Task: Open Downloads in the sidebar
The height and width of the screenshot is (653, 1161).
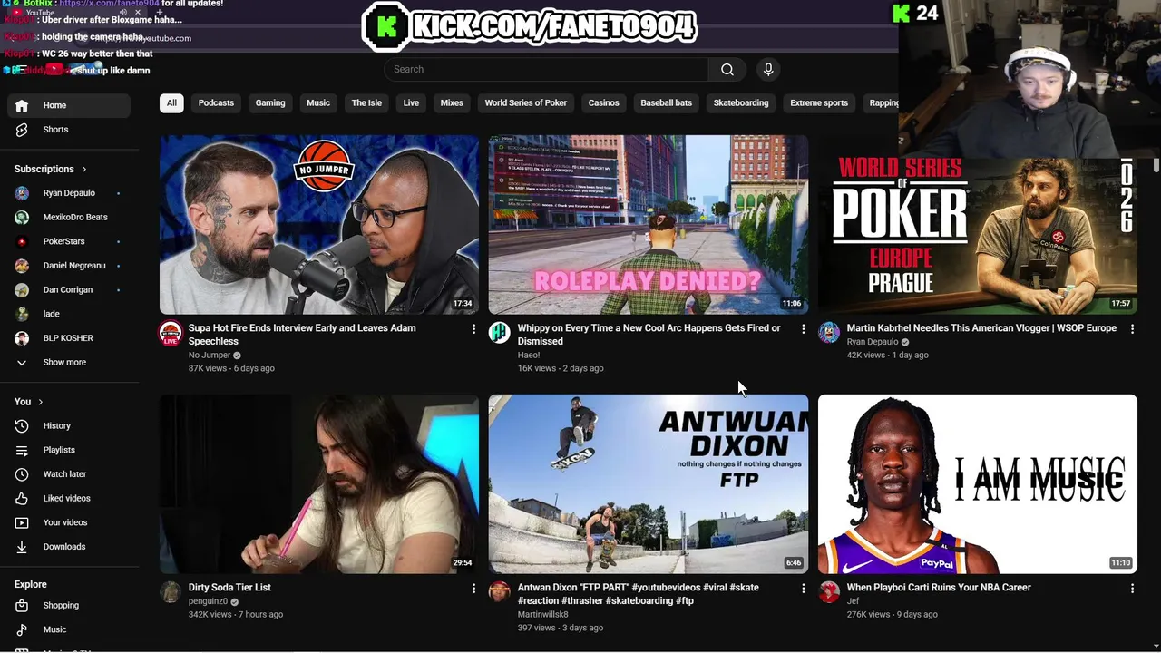Action: pos(69,547)
